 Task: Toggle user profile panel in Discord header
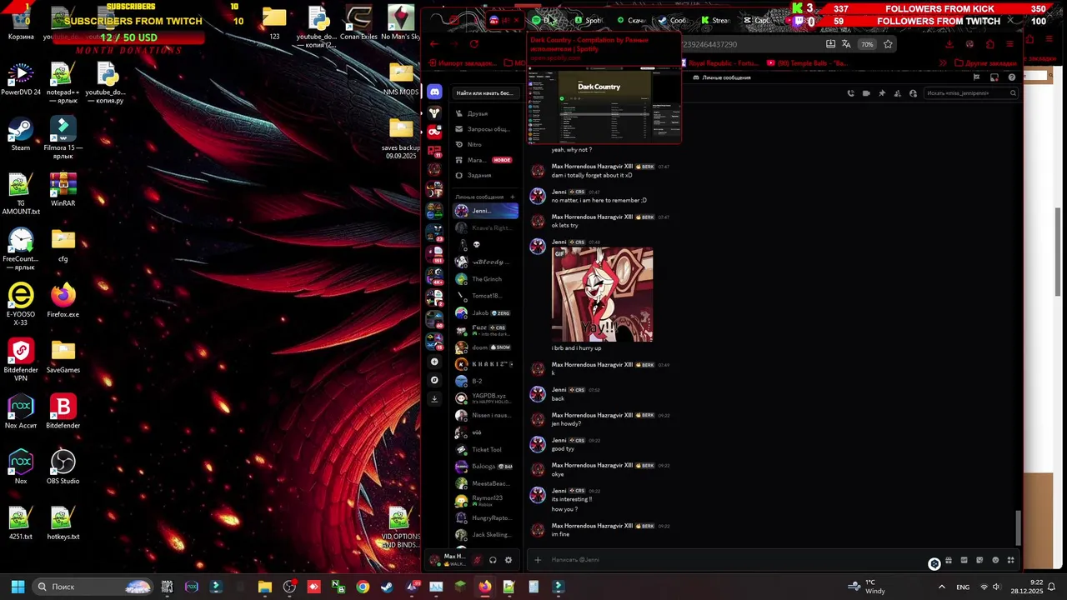[913, 93]
